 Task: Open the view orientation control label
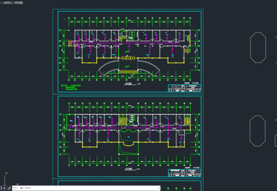coord(7,3)
